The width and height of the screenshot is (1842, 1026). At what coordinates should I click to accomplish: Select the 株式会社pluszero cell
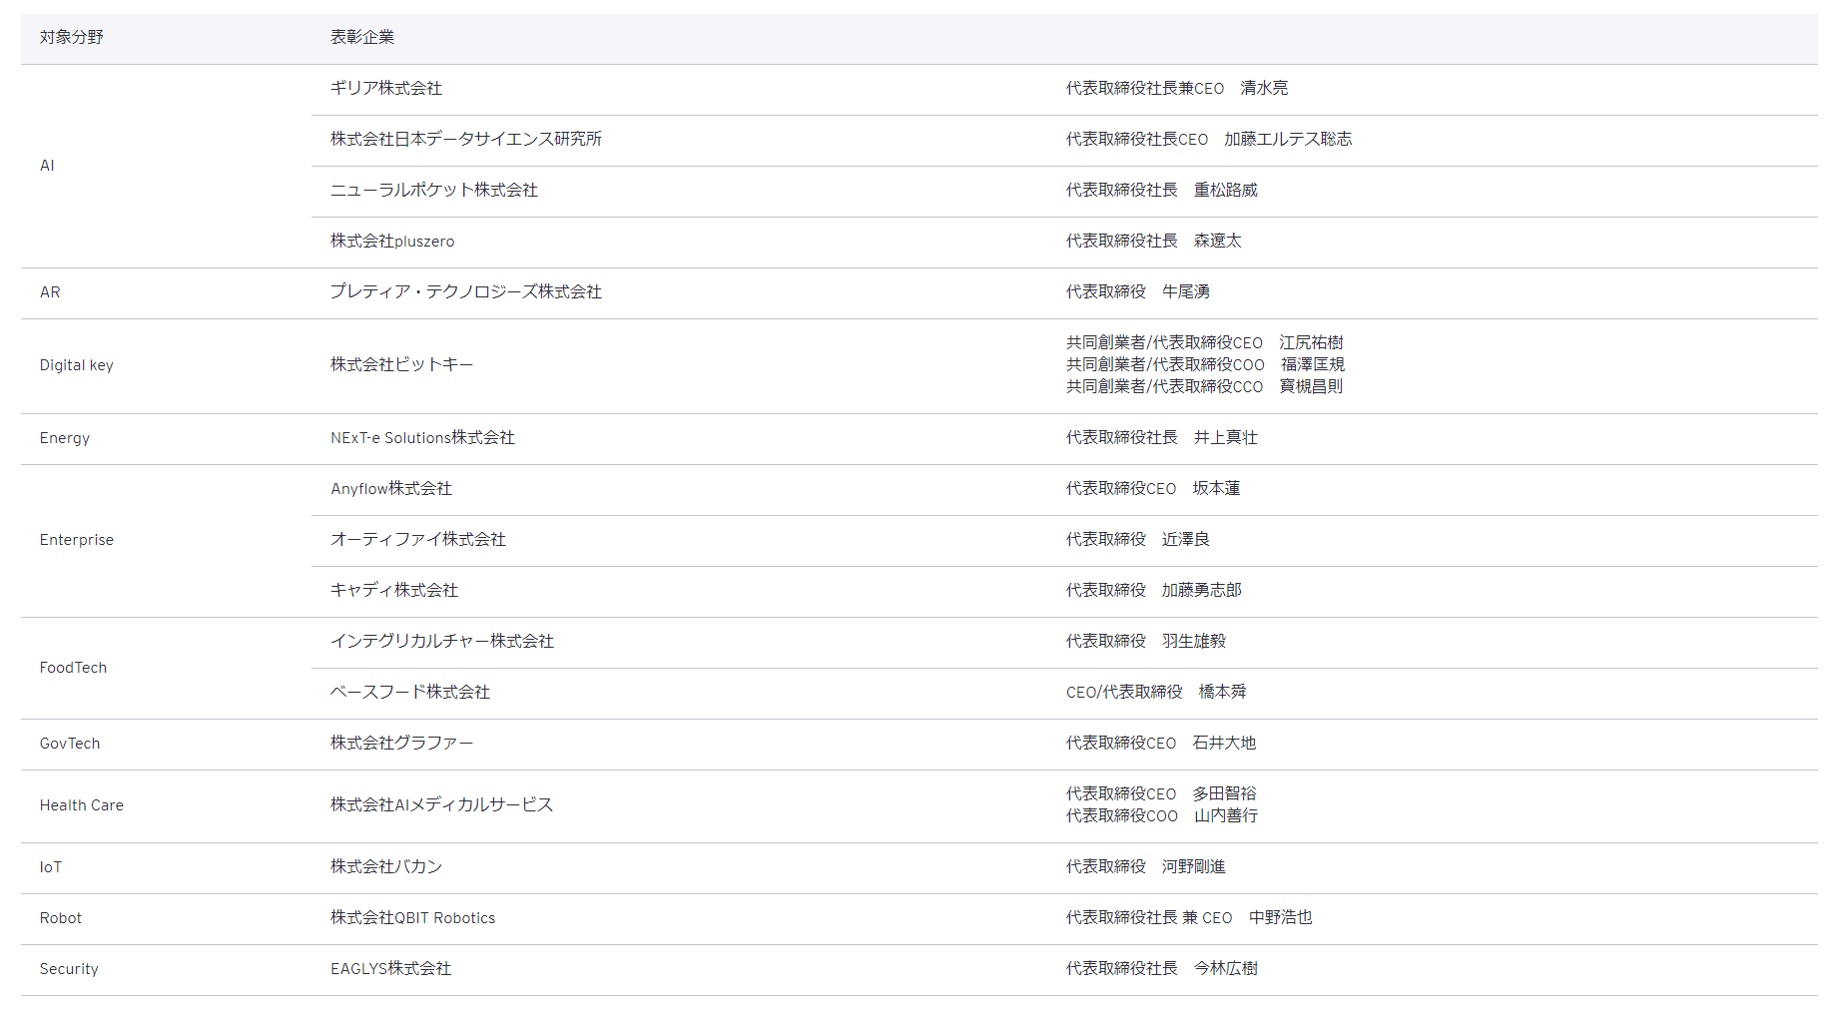click(391, 242)
